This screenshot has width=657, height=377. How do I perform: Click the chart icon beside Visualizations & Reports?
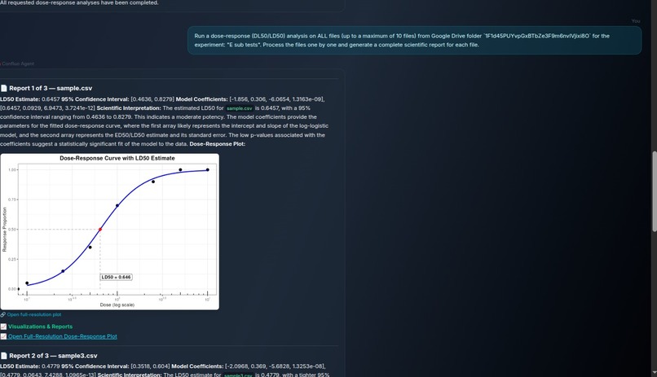coord(3,327)
